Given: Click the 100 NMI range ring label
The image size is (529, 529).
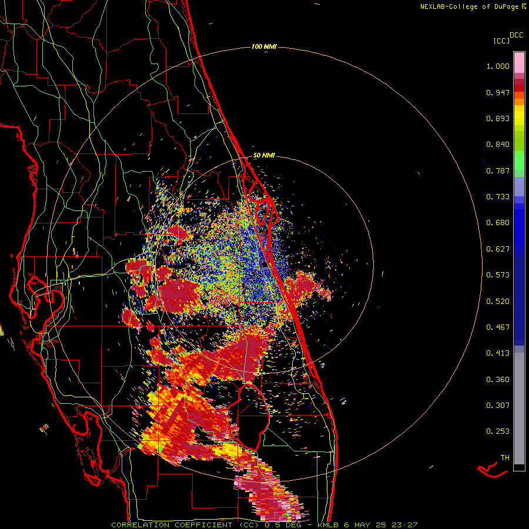Looking at the screenshot, I should [264, 46].
